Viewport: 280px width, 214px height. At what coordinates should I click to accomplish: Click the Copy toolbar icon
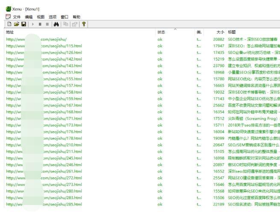pyautogui.click(x=66, y=24)
